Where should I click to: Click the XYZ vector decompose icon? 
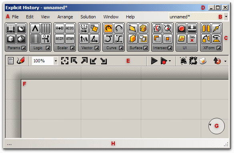pyautogui.click(x=84, y=28)
